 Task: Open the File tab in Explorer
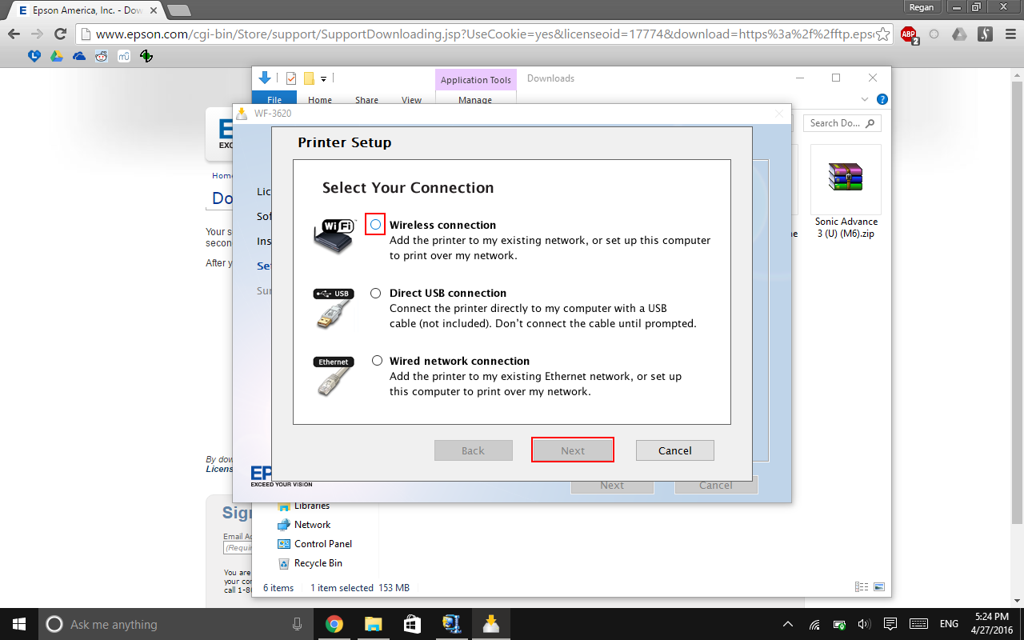coord(274,99)
